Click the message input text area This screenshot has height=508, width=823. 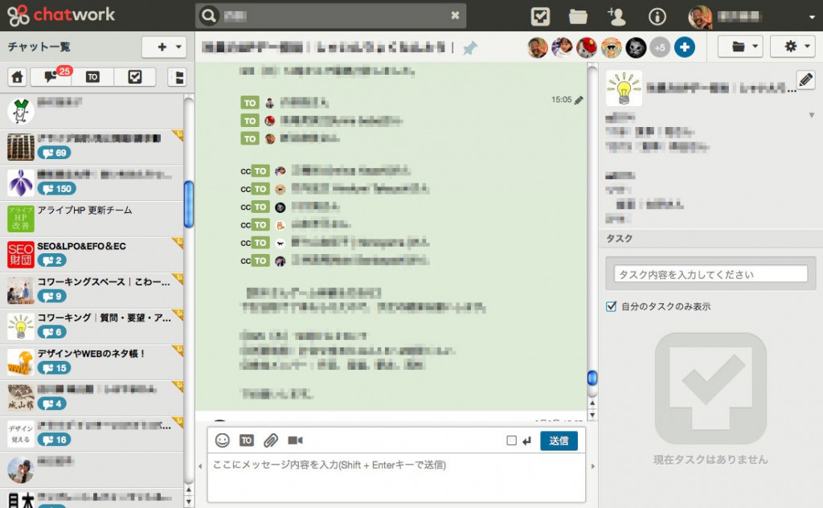(396, 477)
